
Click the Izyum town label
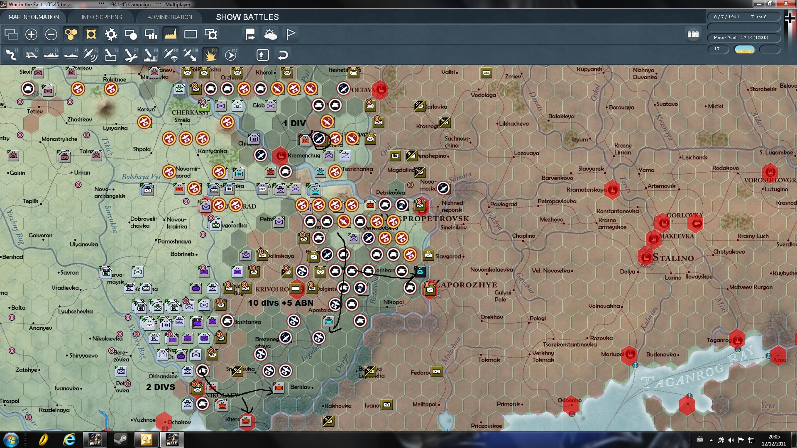tap(580, 139)
